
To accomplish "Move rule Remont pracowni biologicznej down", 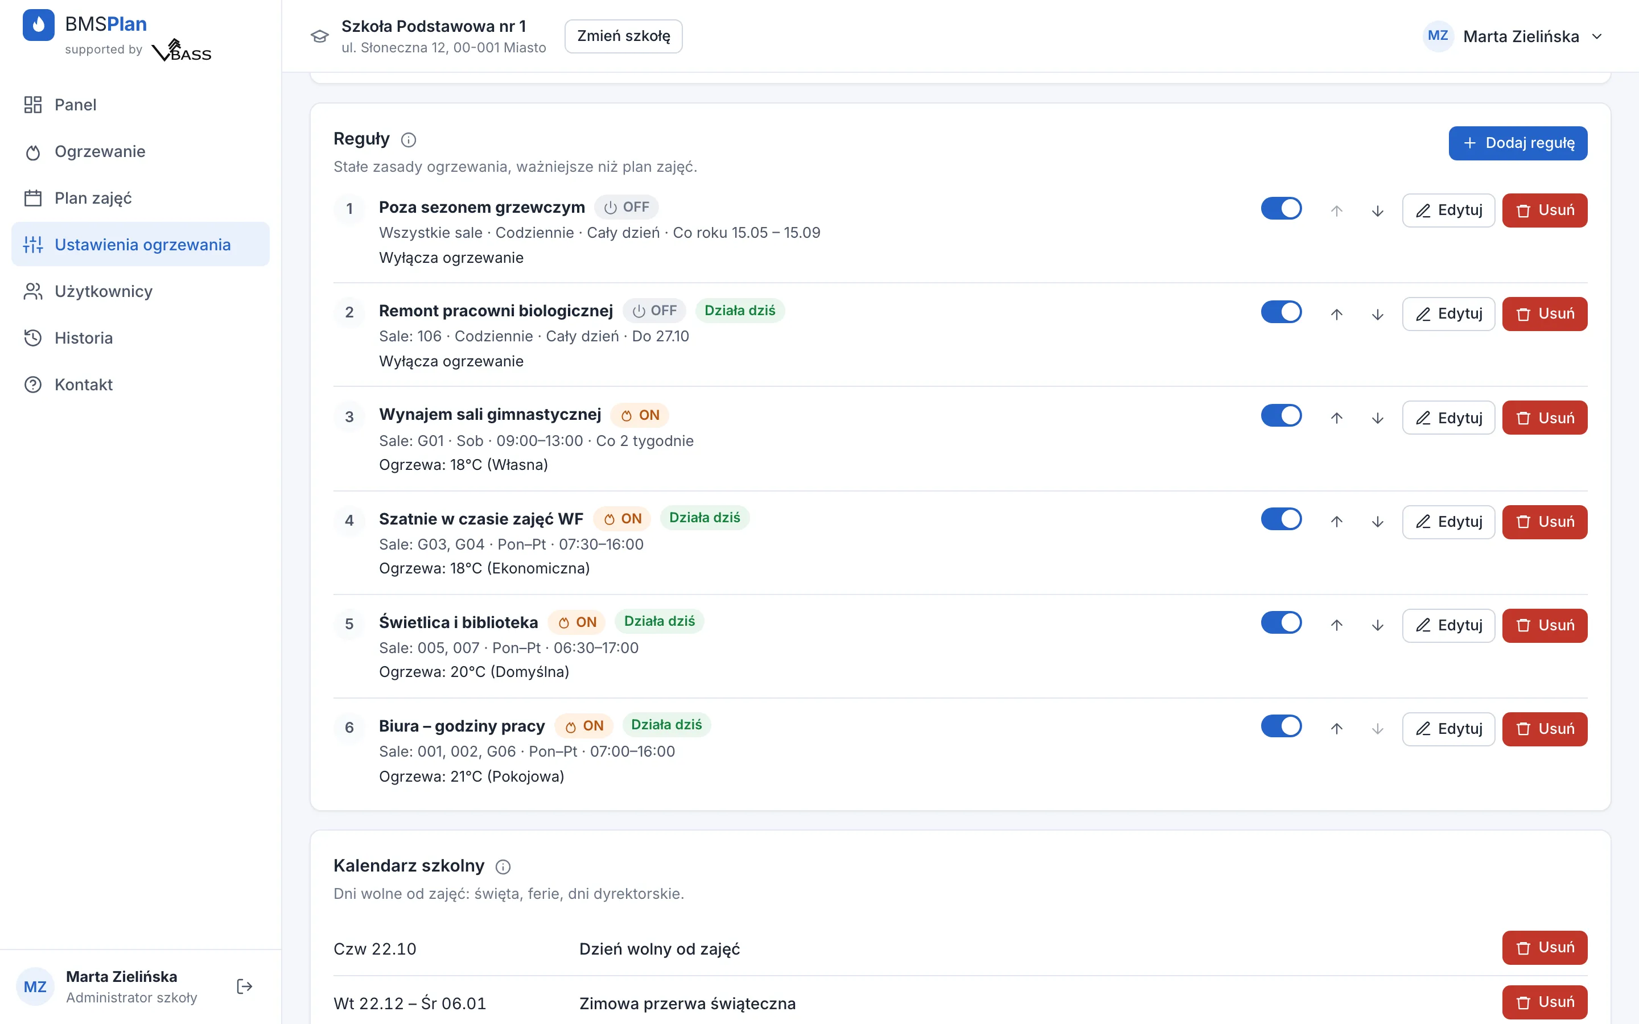I will pos(1378,314).
